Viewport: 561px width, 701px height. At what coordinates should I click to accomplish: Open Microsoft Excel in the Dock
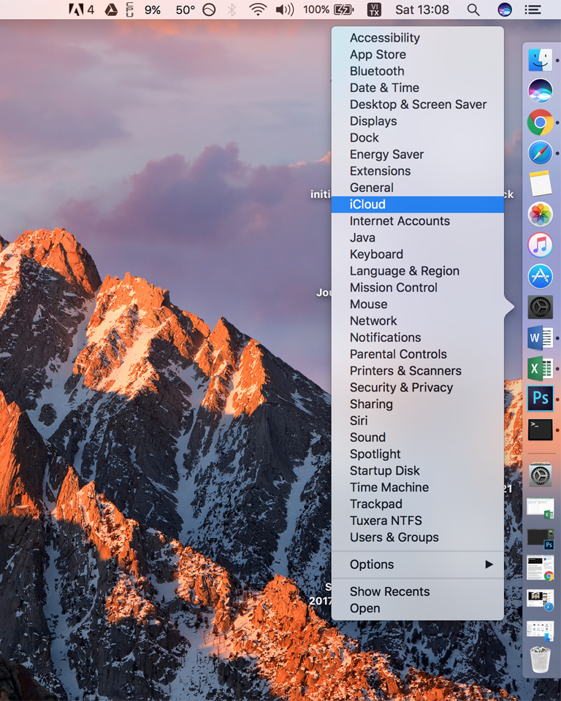540,368
